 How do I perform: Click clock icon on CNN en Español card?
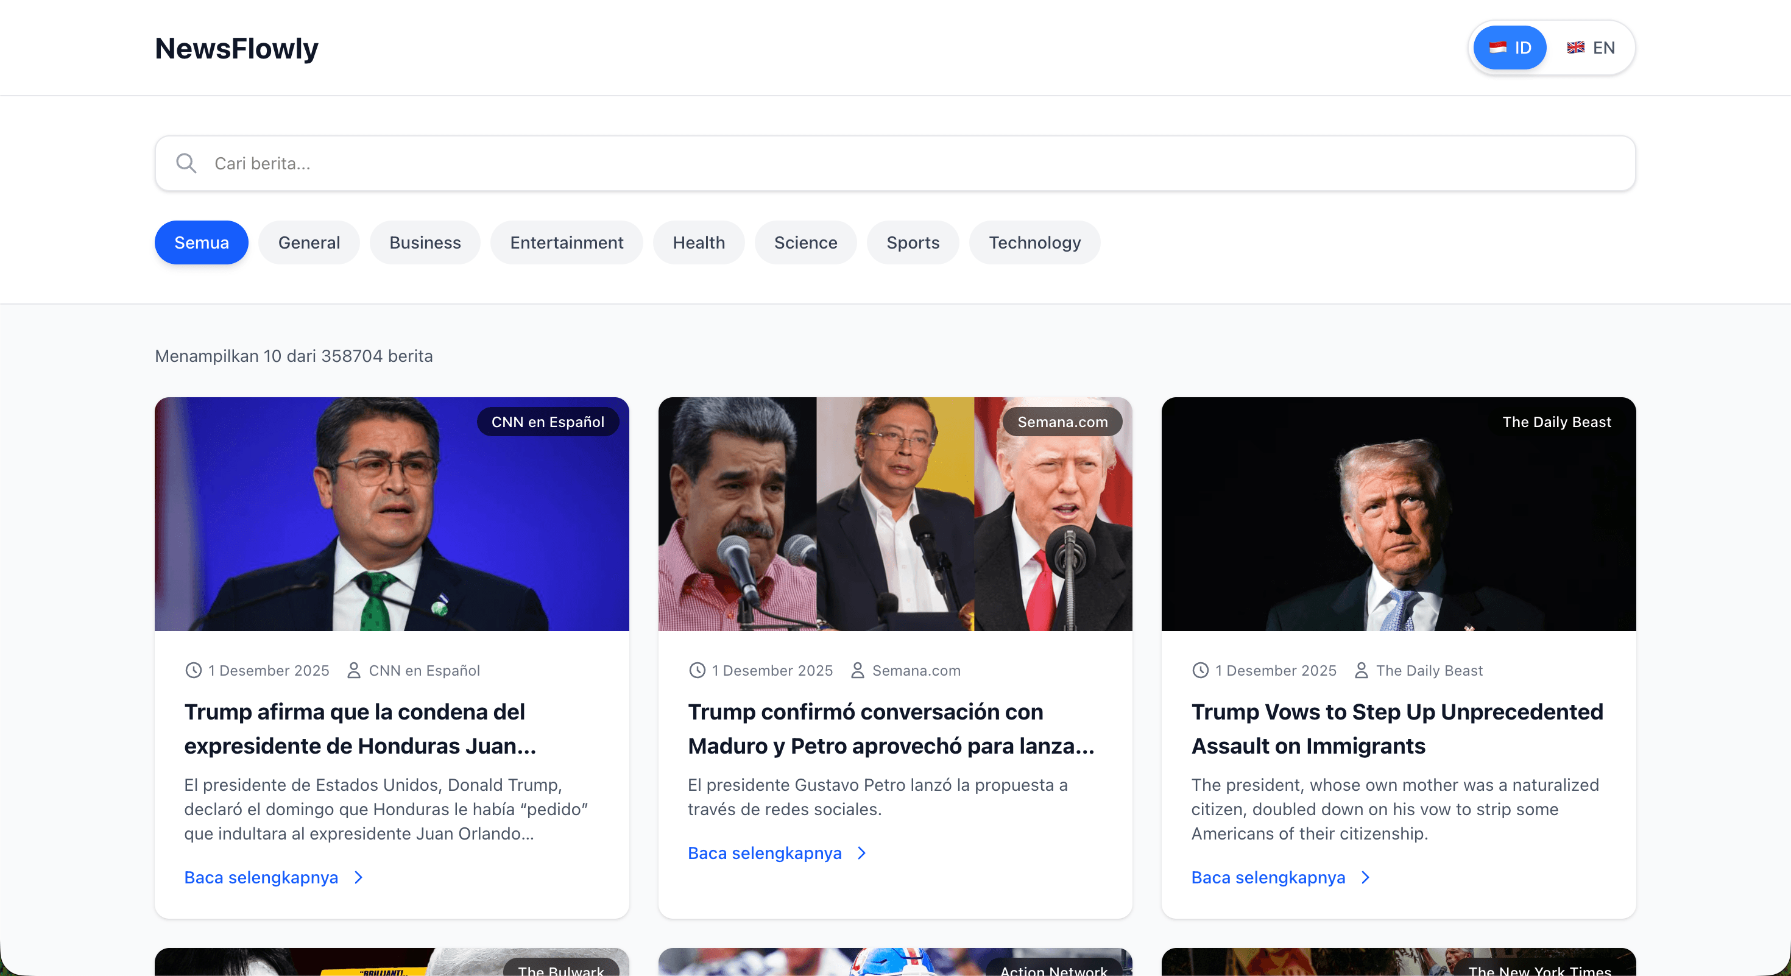click(193, 670)
